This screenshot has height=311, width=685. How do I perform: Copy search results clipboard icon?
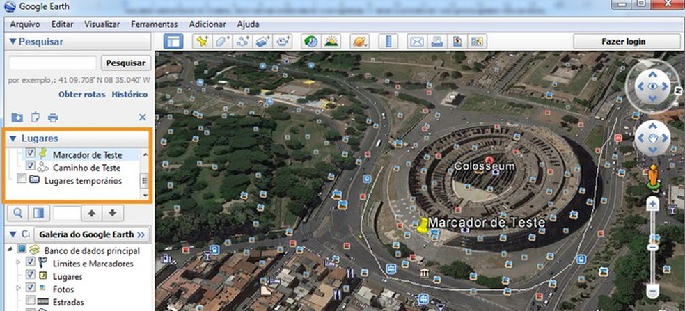coord(36,118)
